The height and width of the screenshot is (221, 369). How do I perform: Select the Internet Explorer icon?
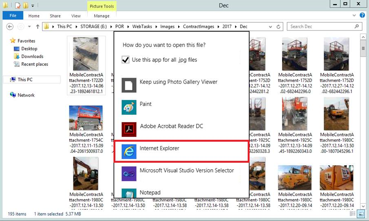pyautogui.click(x=129, y=151)
